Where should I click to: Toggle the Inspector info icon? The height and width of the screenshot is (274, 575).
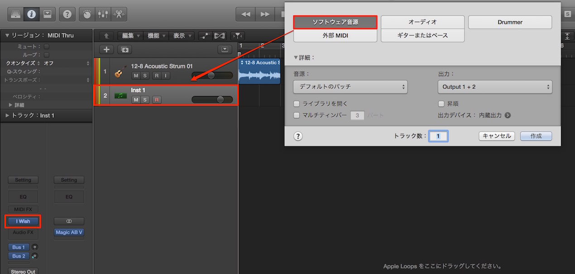[31, 14]
